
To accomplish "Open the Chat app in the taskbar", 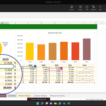I will pos(51,103).
